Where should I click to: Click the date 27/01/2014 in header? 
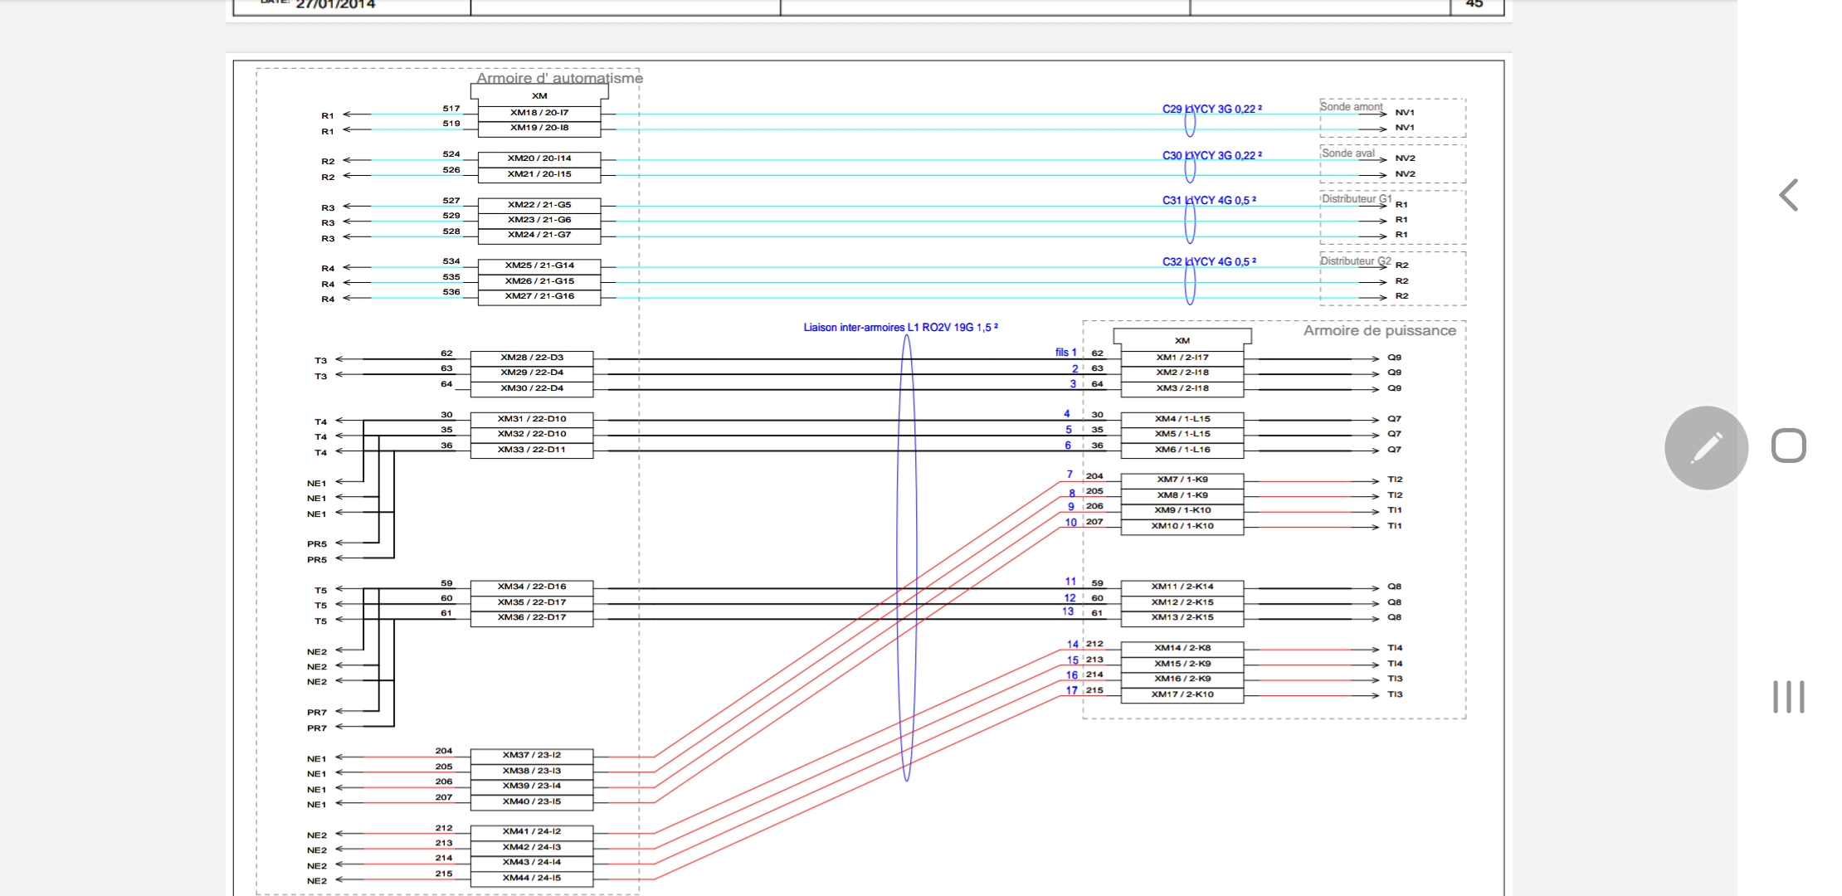tap(335, 5)
